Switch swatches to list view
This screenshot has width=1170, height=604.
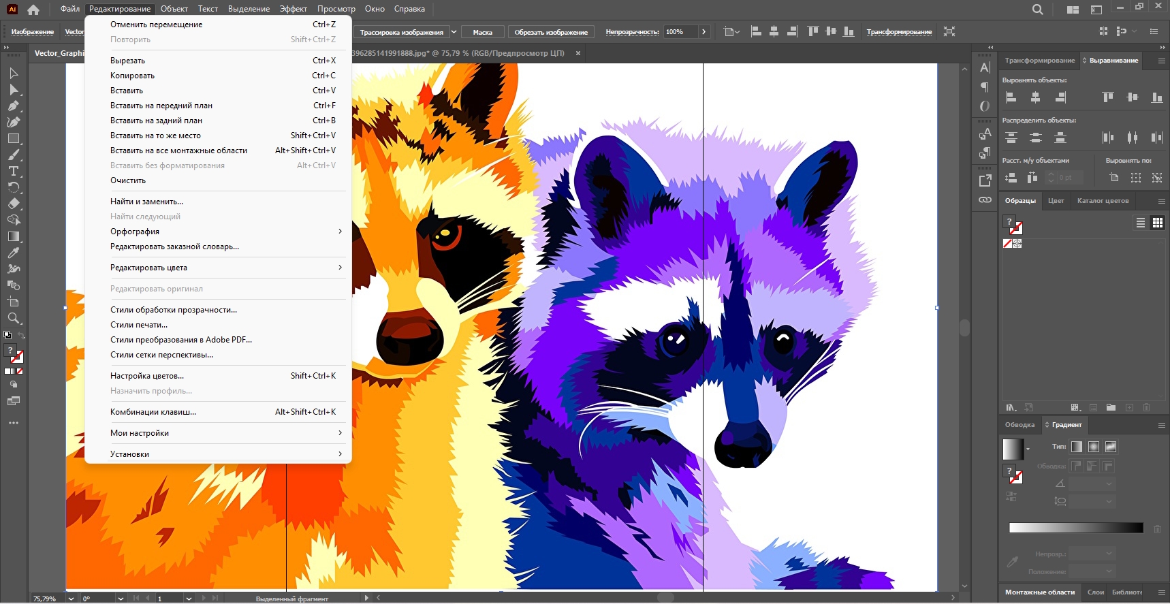[1140, 223]
